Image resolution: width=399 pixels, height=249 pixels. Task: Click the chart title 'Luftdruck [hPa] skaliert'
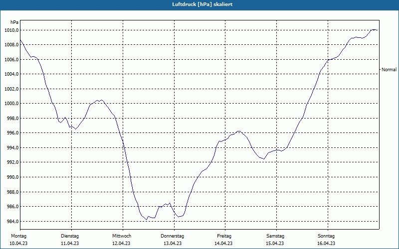point(202,4)
